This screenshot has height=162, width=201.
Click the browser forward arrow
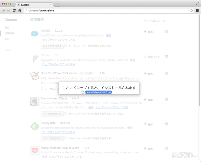(9, 10)
